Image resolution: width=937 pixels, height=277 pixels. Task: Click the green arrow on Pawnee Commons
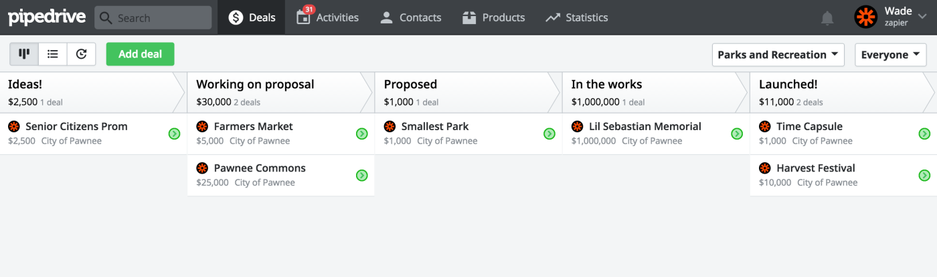[361, 176]
